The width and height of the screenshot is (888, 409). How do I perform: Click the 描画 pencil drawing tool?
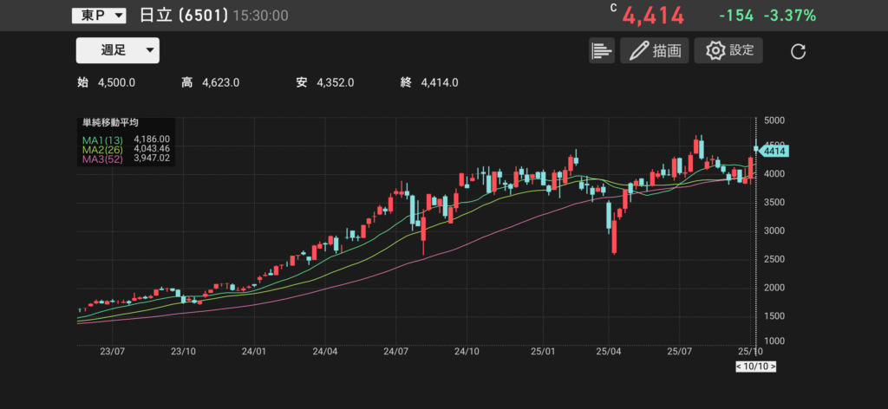pyautogui.click(x=655, y=51)
